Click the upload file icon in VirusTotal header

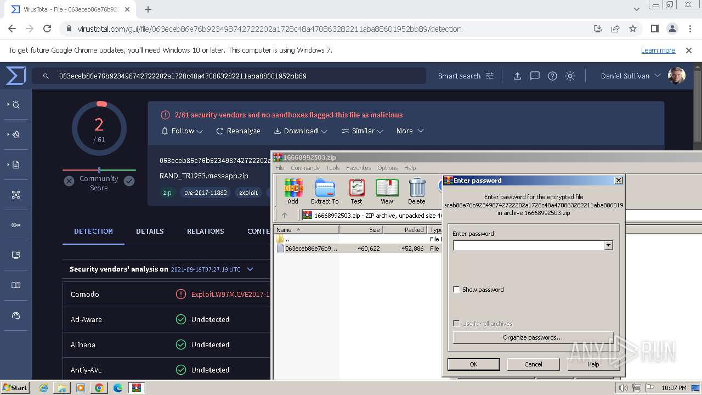click(x=517, y=76)
